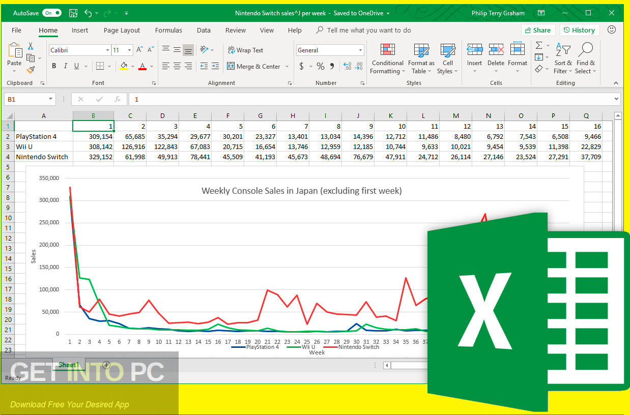Image resolution: width=630 pixels, height=415 pixels.
Task: Undo the last action
Action: [x=89, y=13]
